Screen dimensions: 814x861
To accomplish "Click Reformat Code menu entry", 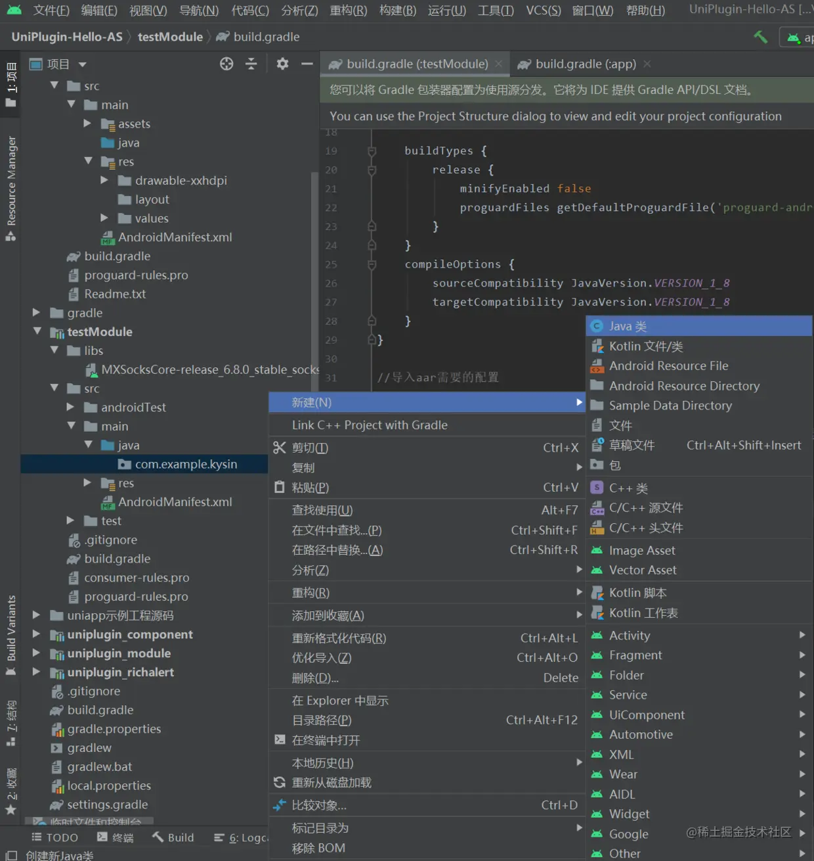I will (x=427, y=638).
